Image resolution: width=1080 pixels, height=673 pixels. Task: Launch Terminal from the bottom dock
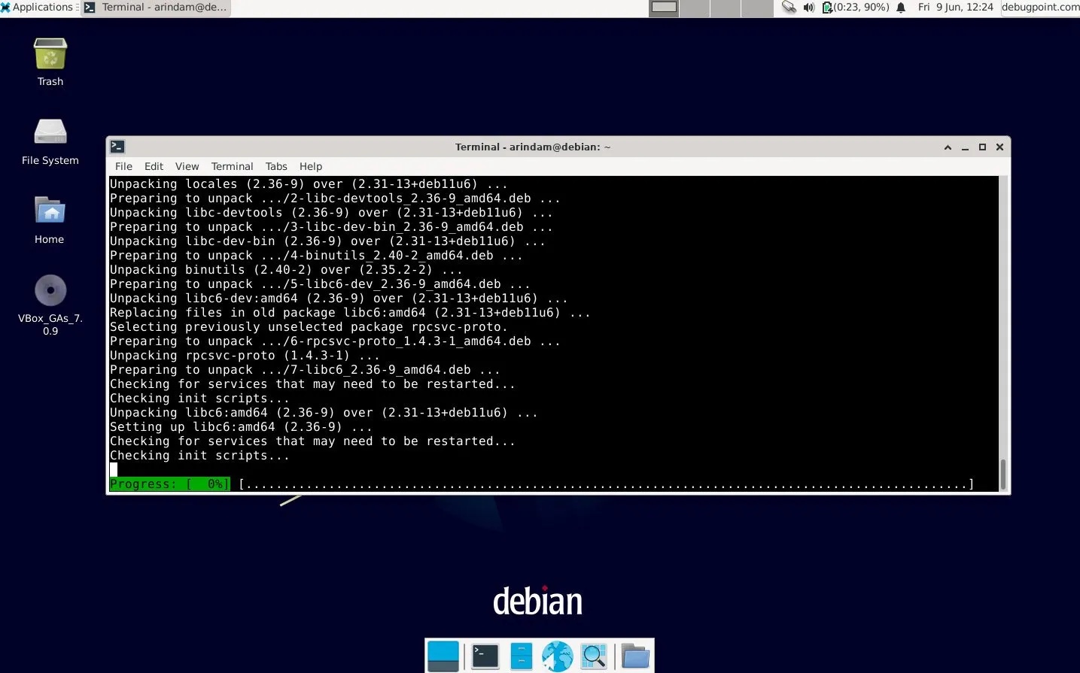point(482,655)
